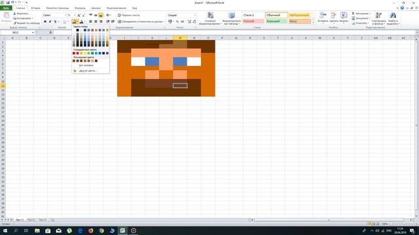Toggle bottom vertical alignment button

[x=101, y=15]
